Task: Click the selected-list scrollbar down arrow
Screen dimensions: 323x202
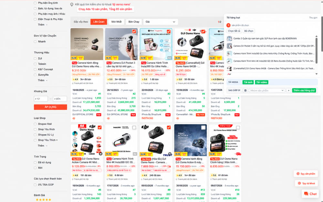Action: [317, 74]
